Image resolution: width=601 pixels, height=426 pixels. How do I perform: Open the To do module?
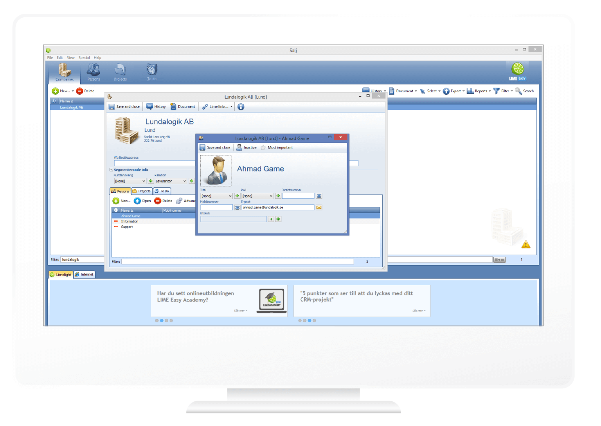coord(151,71)
